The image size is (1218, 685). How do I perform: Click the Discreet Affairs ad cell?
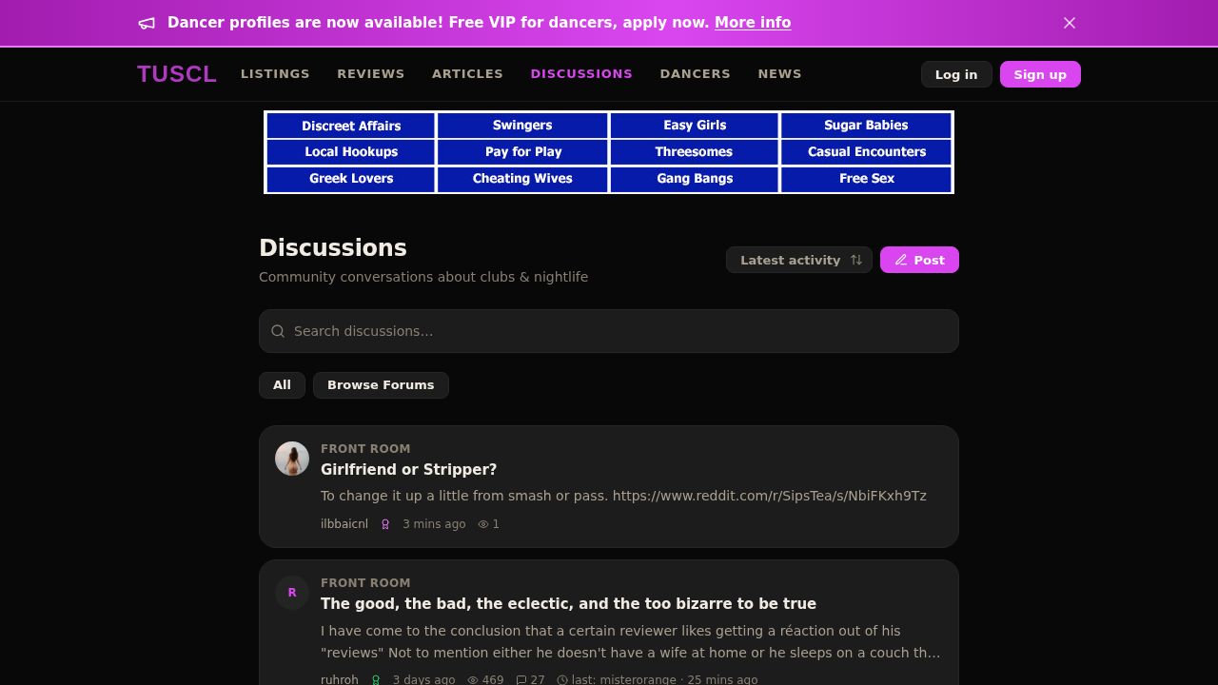(351, 126)
